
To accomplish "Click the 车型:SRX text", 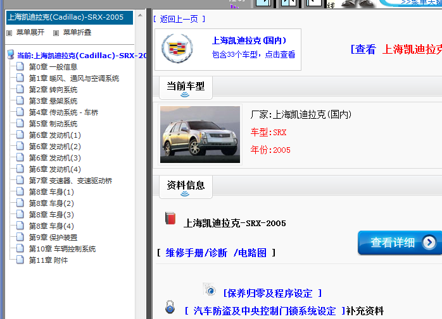I will 268,132.
